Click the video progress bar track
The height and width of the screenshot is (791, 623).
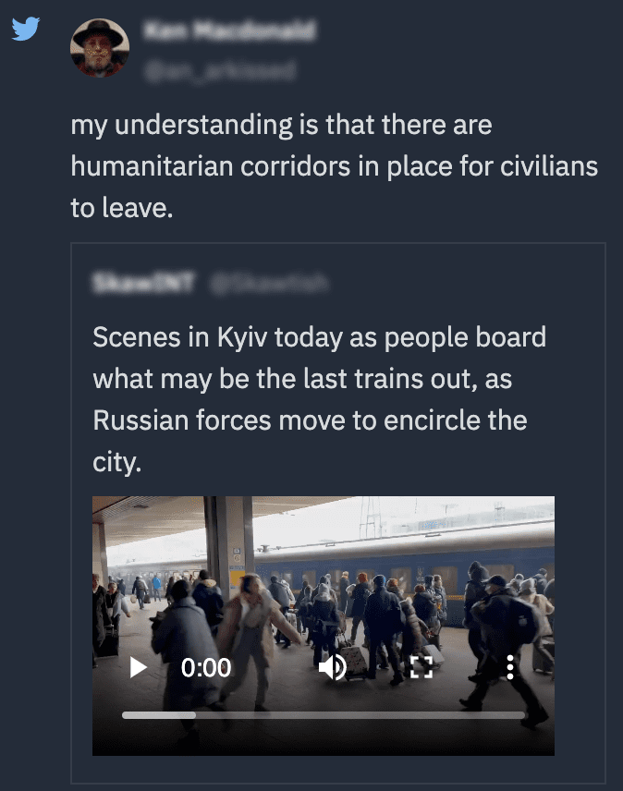coord(324,715)
